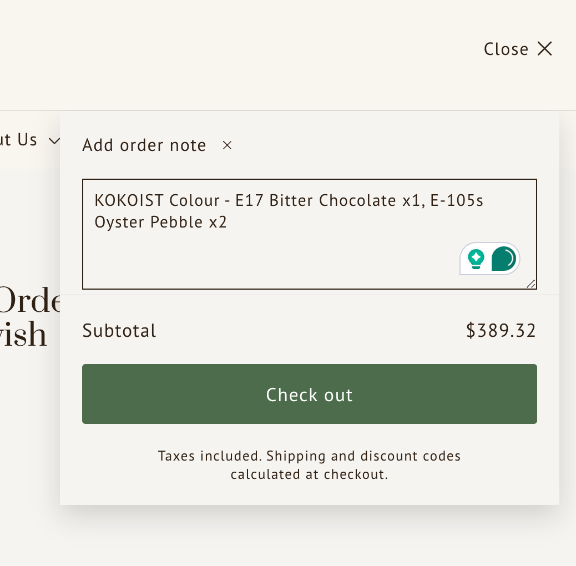Click the lightbulb suggestion icon in note
This screenshot has width=576, height=566.
476,259
